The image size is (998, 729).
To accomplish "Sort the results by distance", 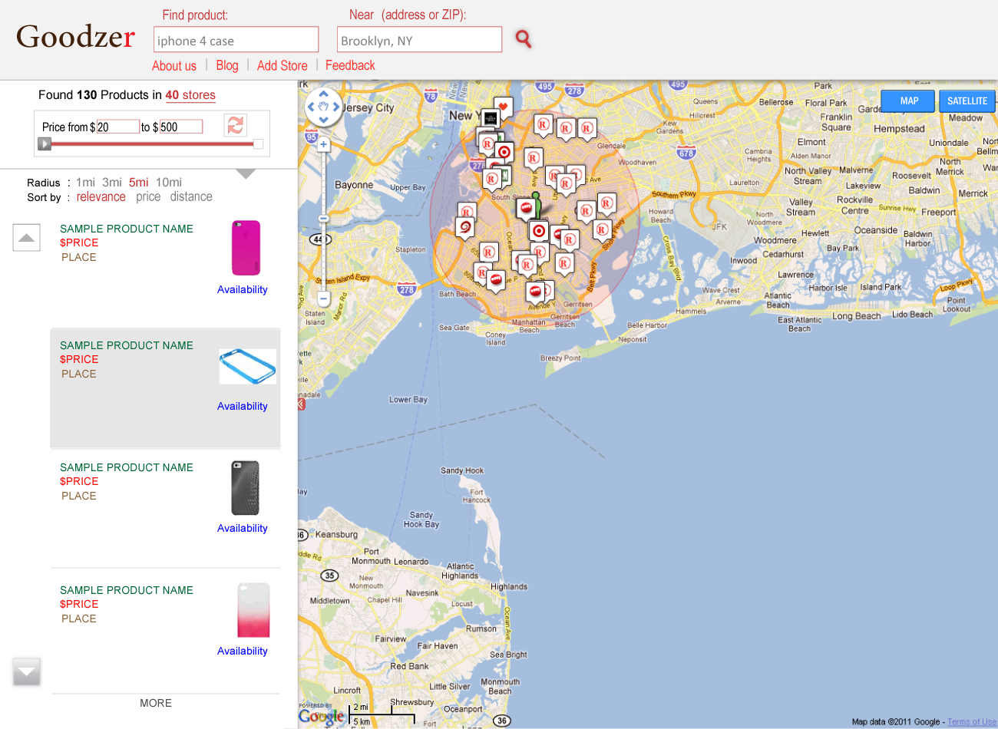I will [x=191, y=197].
